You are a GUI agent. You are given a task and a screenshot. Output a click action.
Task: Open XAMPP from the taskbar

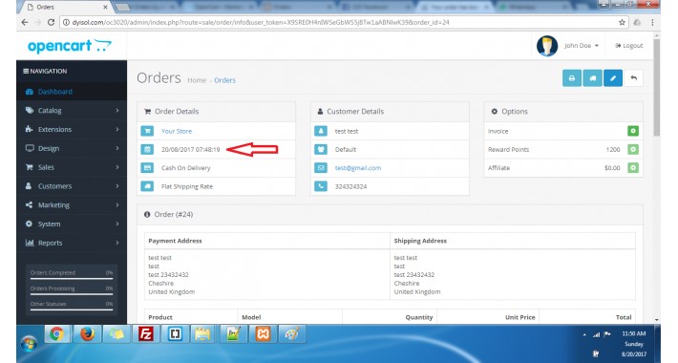point(263,334)
